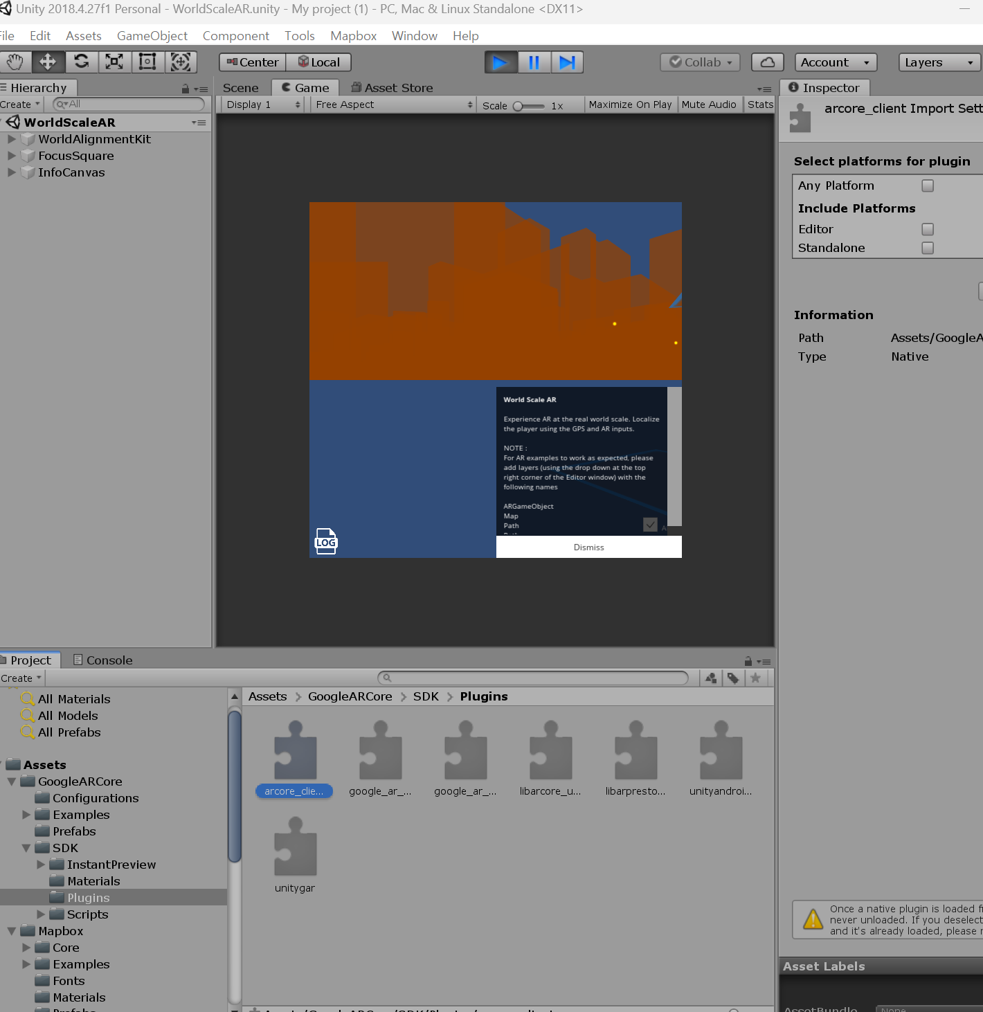
Task: Collapse Mapbox folder in Project tree
Action: (x=12, y=931)
